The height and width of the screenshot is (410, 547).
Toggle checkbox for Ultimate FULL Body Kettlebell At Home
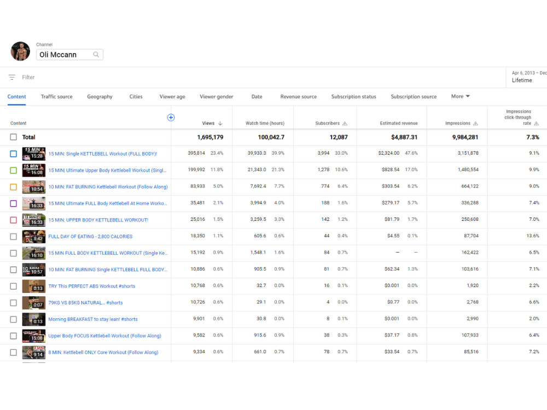click(13, 203)
